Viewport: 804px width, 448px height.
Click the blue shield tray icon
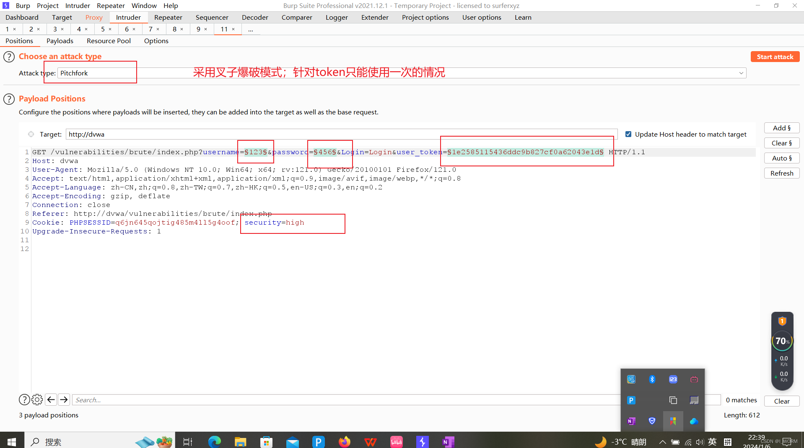point(652,421)
